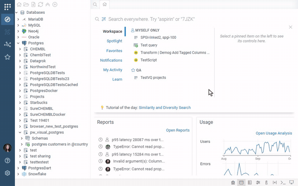298x186 pixels.
Task: Select the Starbucks connection
Action: tap(39, 103)
